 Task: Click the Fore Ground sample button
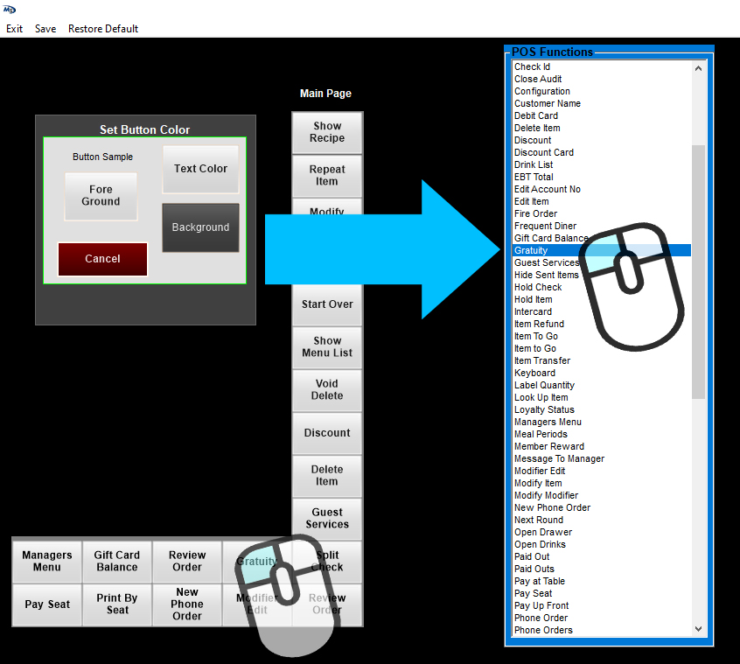101,196
